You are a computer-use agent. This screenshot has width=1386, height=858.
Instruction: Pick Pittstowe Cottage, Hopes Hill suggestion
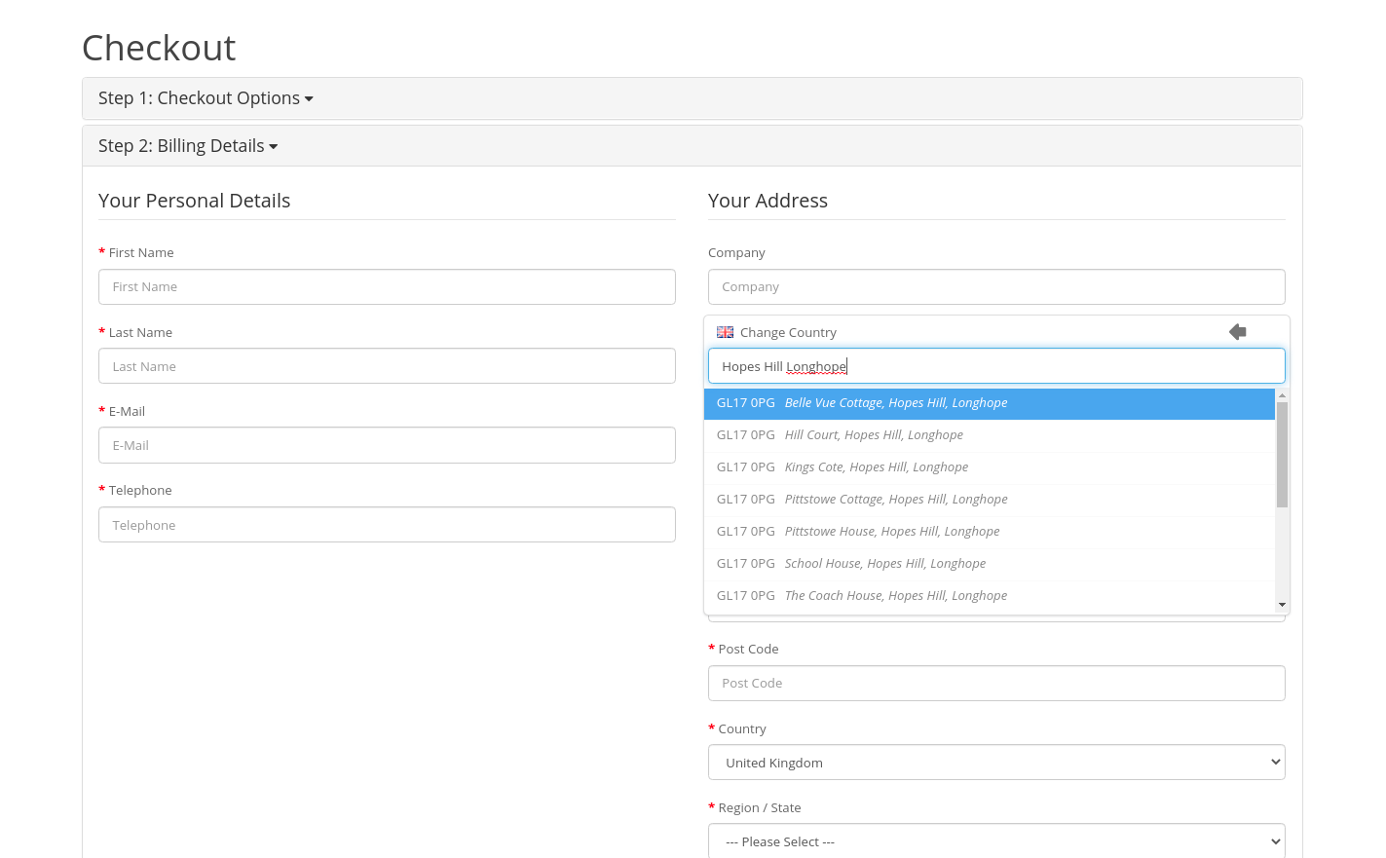[990, 500]
